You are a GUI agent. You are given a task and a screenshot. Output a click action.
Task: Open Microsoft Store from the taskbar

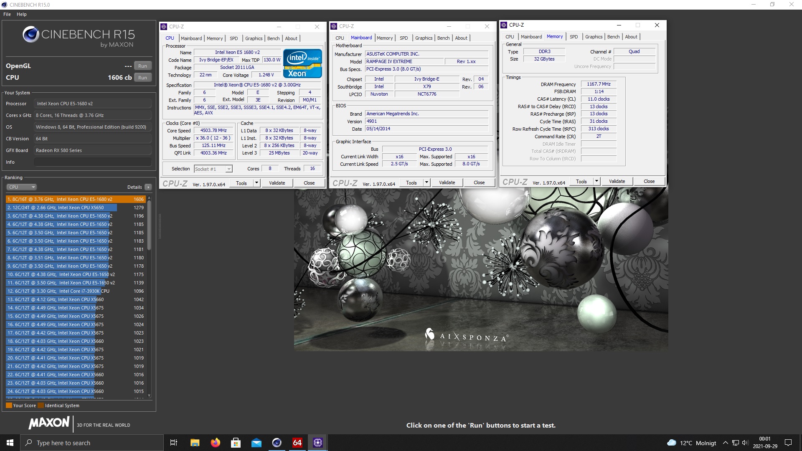(x=236, y=443)
